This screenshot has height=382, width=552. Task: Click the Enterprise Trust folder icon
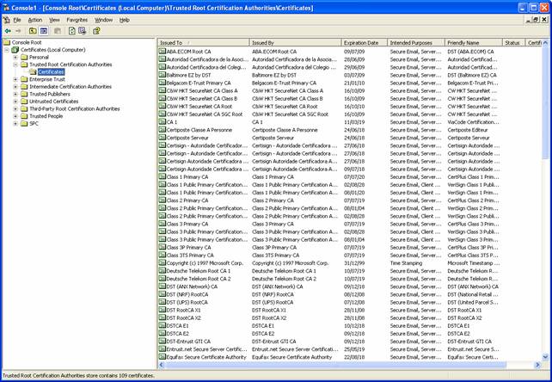24,79
